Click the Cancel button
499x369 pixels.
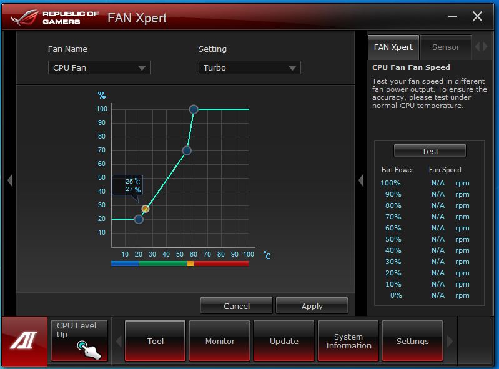[x=237, y=306]
